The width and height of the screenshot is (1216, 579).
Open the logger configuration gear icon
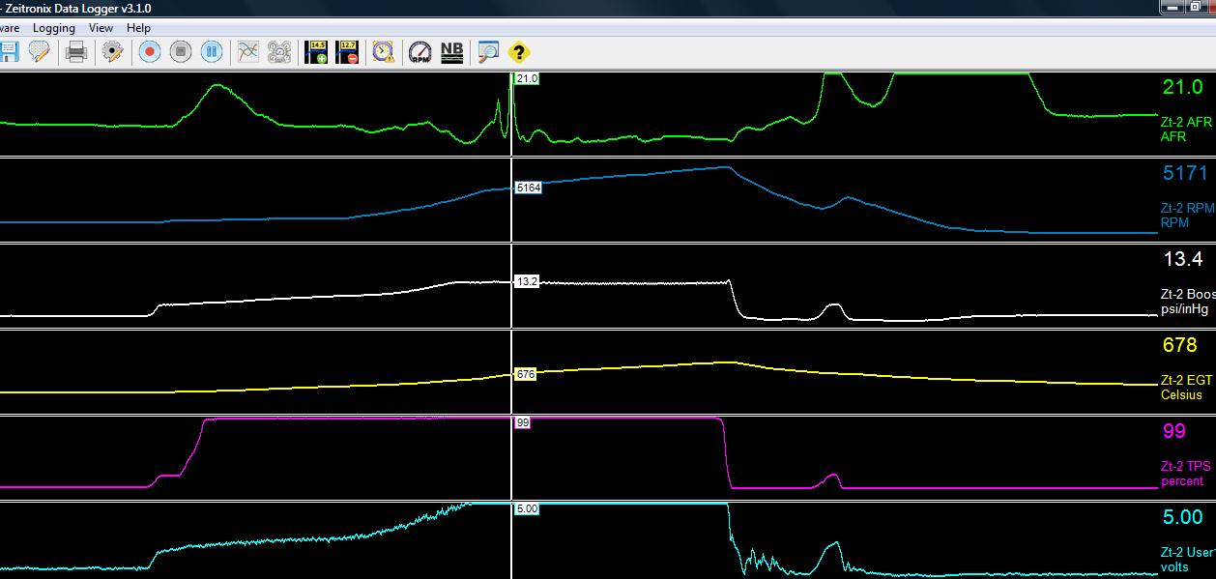(113, 52)
